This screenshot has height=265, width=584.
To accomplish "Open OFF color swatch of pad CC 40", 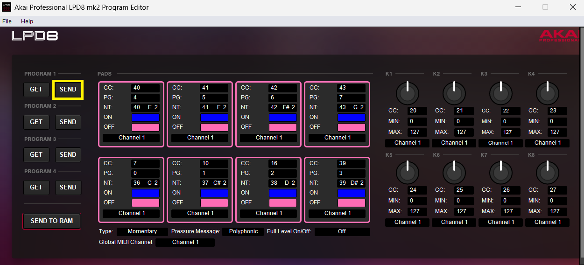I will point(146,127).
